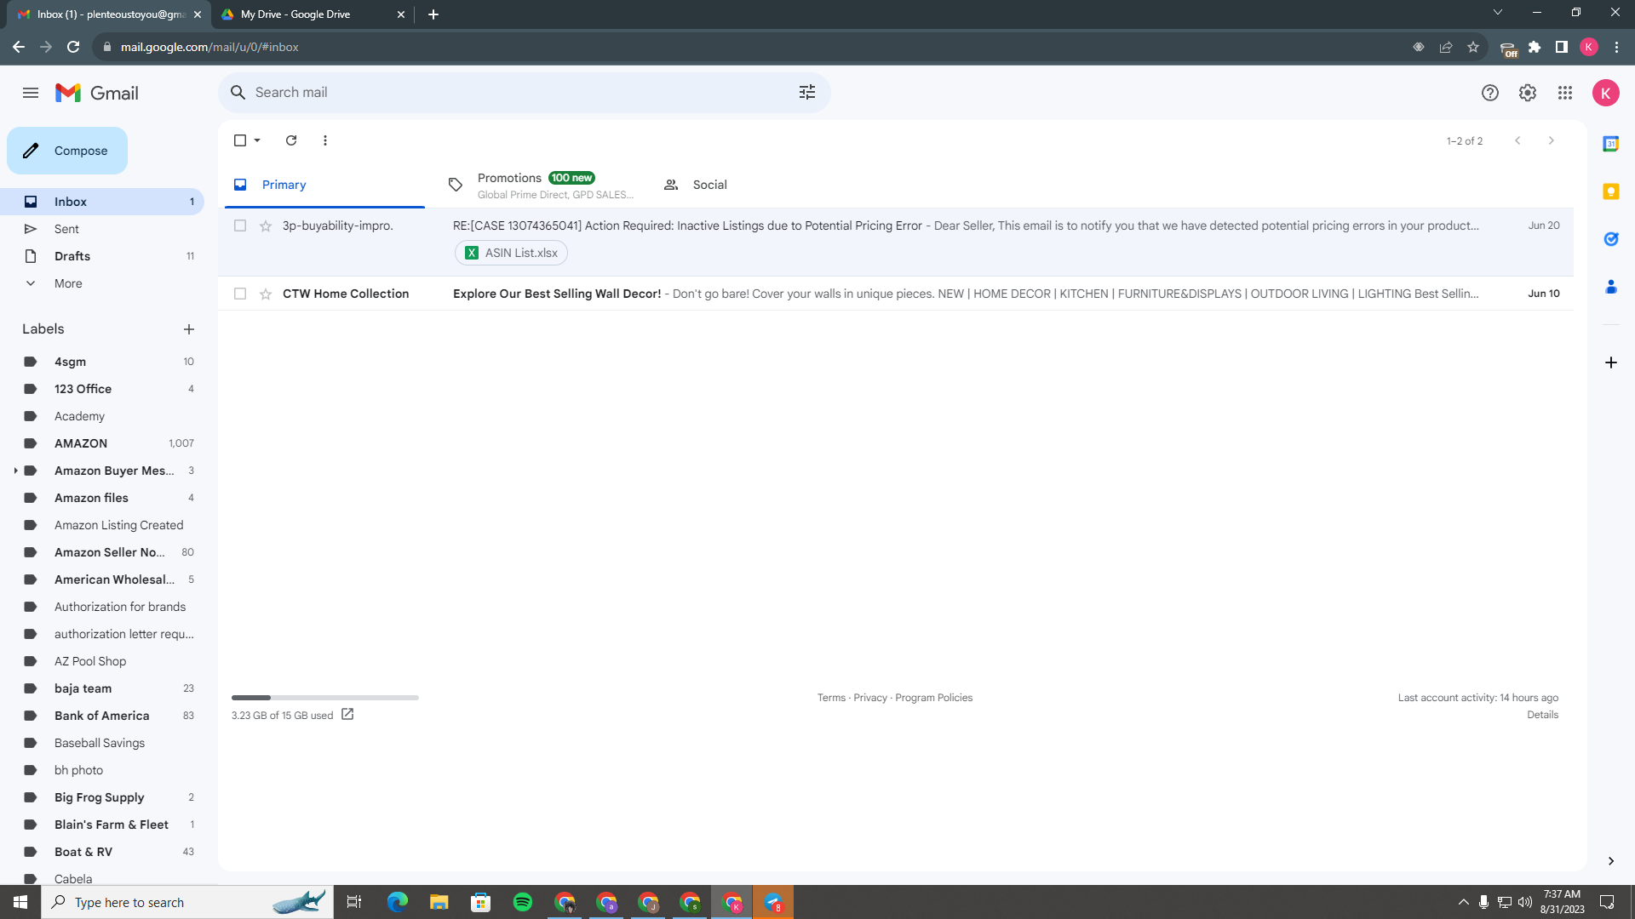This screenshot has width=1635, height=919.
Task: Switch to the Social tab
Action: (x=756, y=185)
